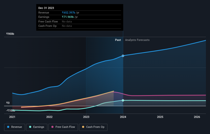210x134 pixels.
Task: Click the blue revenue data point at 2024
Action: pyautogui.click(x=123, y=56)
